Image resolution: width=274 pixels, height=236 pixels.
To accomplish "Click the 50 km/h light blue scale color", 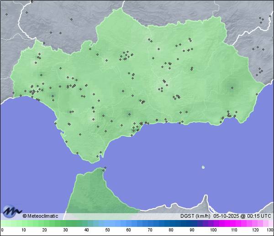I will point(107,224).
